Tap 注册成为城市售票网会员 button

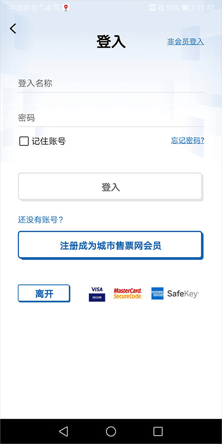coord(111,245)
